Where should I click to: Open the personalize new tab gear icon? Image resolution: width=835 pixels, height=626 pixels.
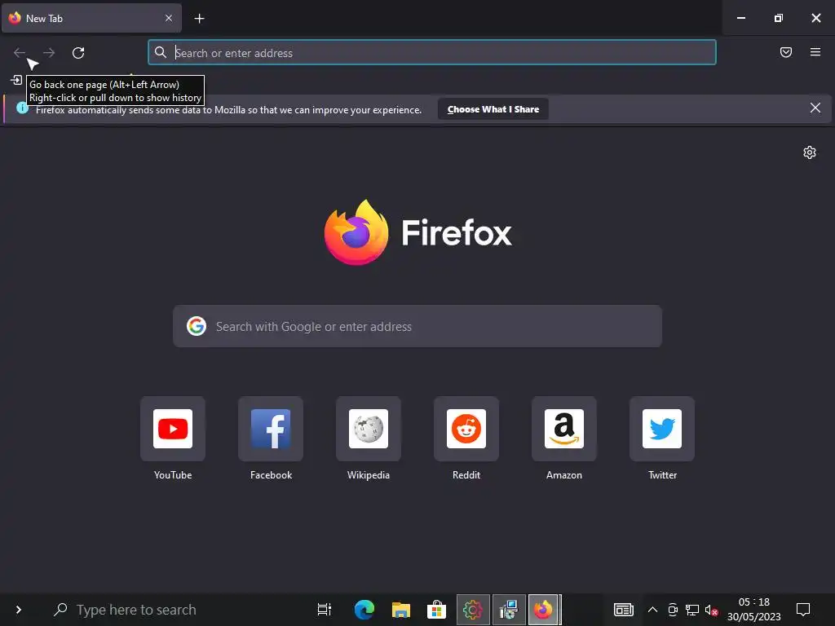click(810, 152)
